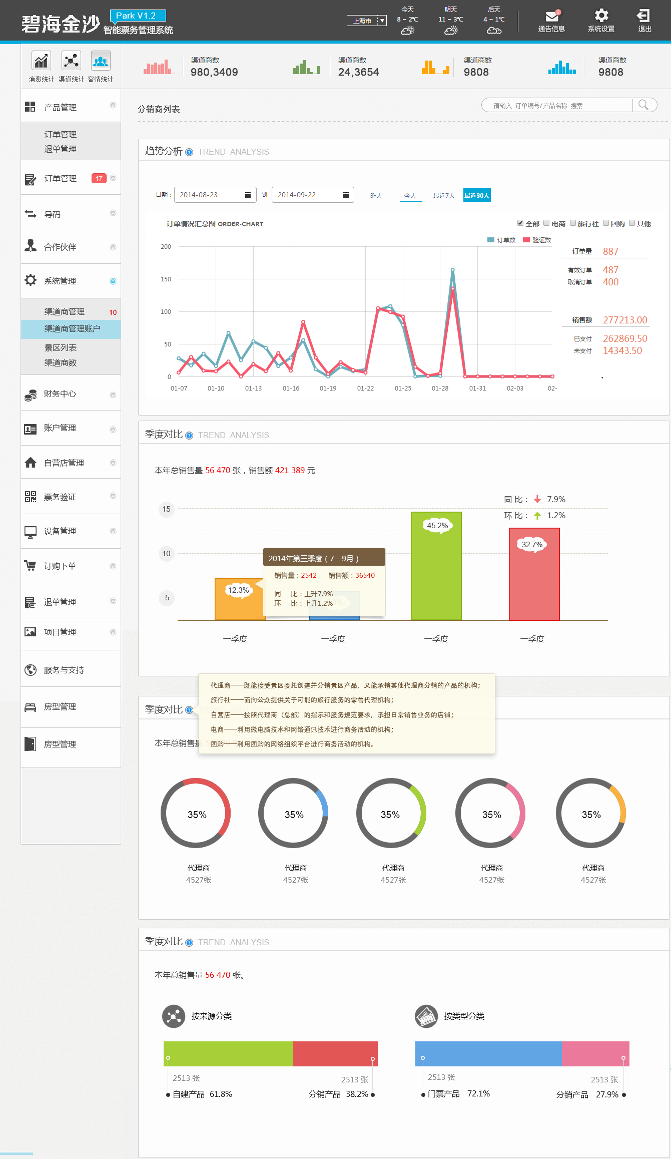Click the 渠道统计 network icon
The image size is (671, 1159).
coord(71,61)
